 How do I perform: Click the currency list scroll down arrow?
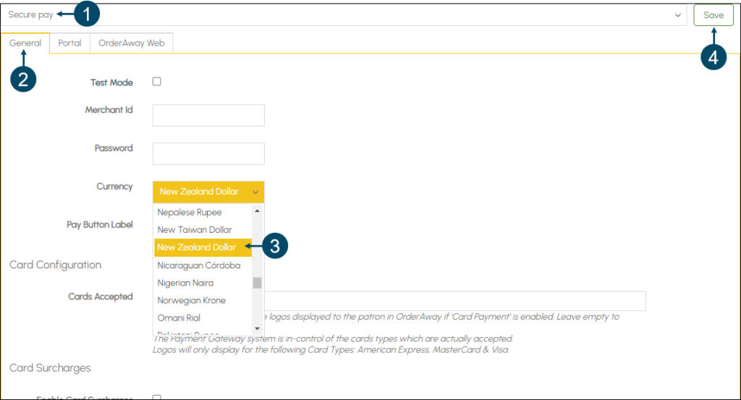tap(257, 328)
